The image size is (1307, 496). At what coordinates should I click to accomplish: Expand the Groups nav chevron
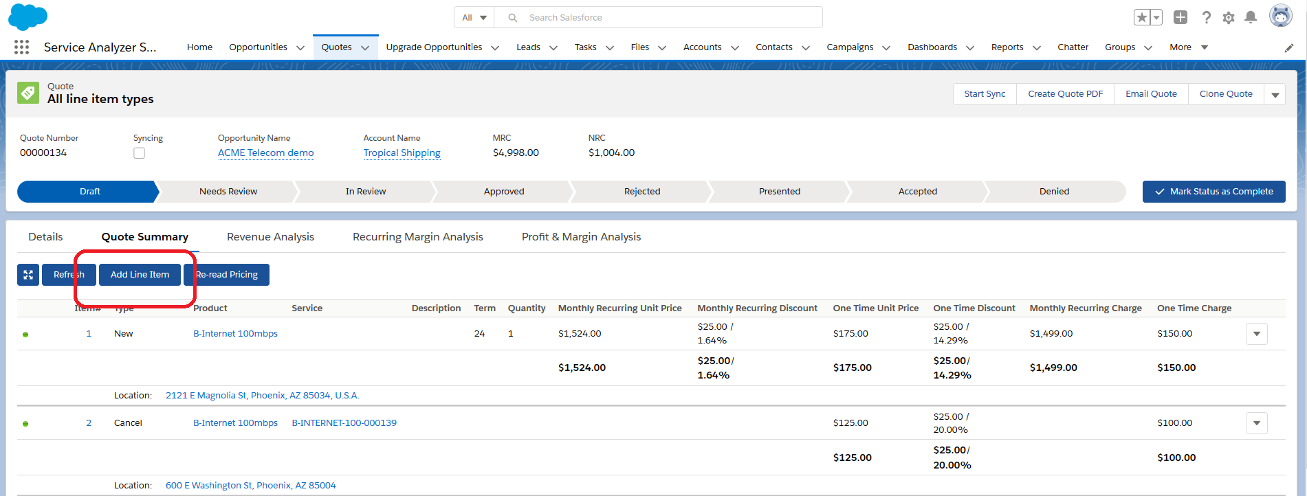(x=1148, y=47)
